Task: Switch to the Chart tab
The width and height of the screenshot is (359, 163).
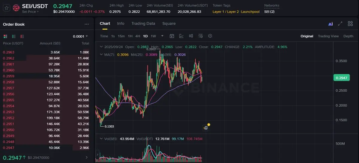Action: [105, 24]
